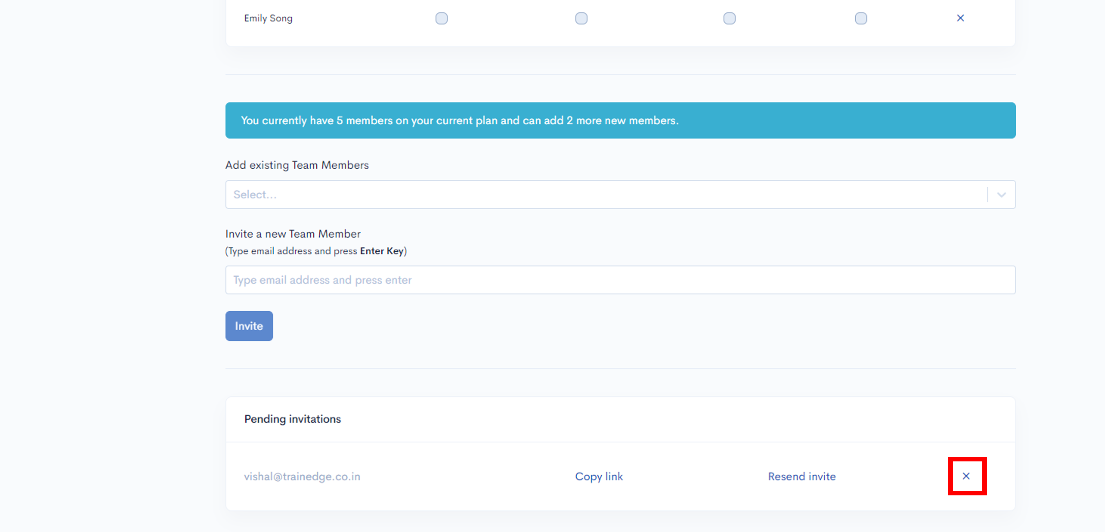1105x532 pixels.
Task: Open the Add existing Team Members dropdown
Action: (620, 194)
